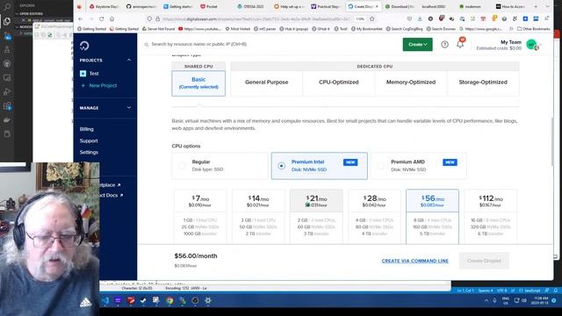Select the $14/mo plan card

coord(258,217)
